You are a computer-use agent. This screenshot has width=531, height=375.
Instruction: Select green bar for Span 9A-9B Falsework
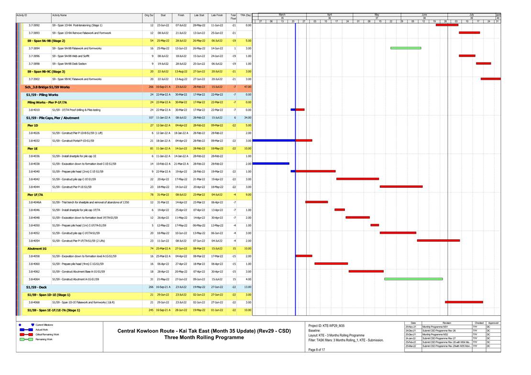(x=406, y=48)
